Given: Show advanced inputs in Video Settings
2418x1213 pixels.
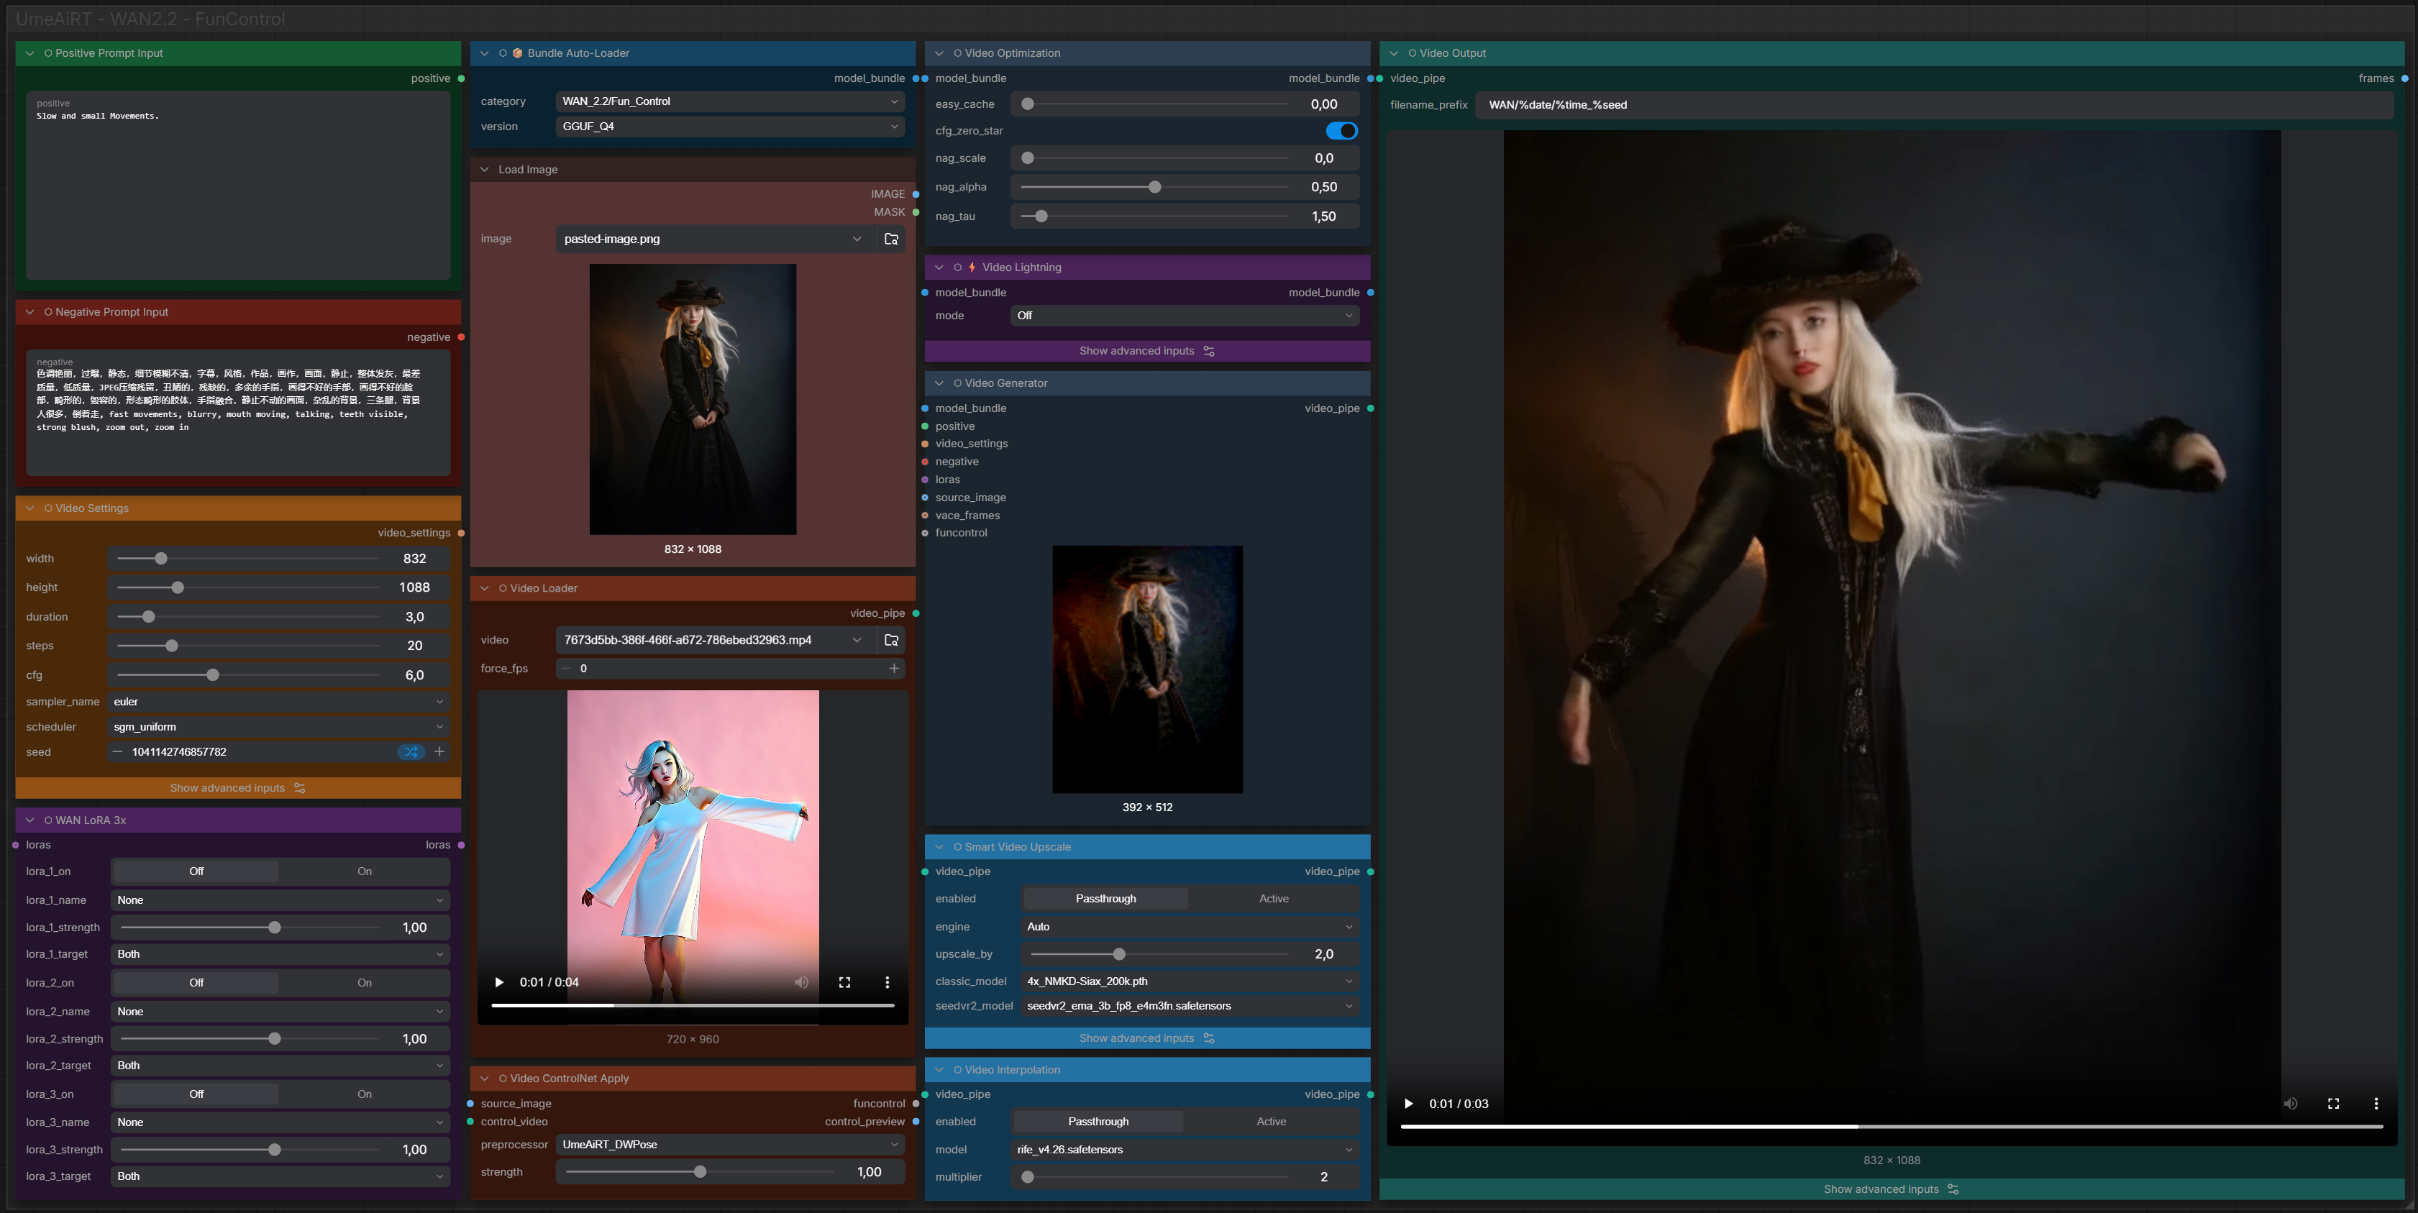Looking at the screenshot, I should tap(237, 788).
